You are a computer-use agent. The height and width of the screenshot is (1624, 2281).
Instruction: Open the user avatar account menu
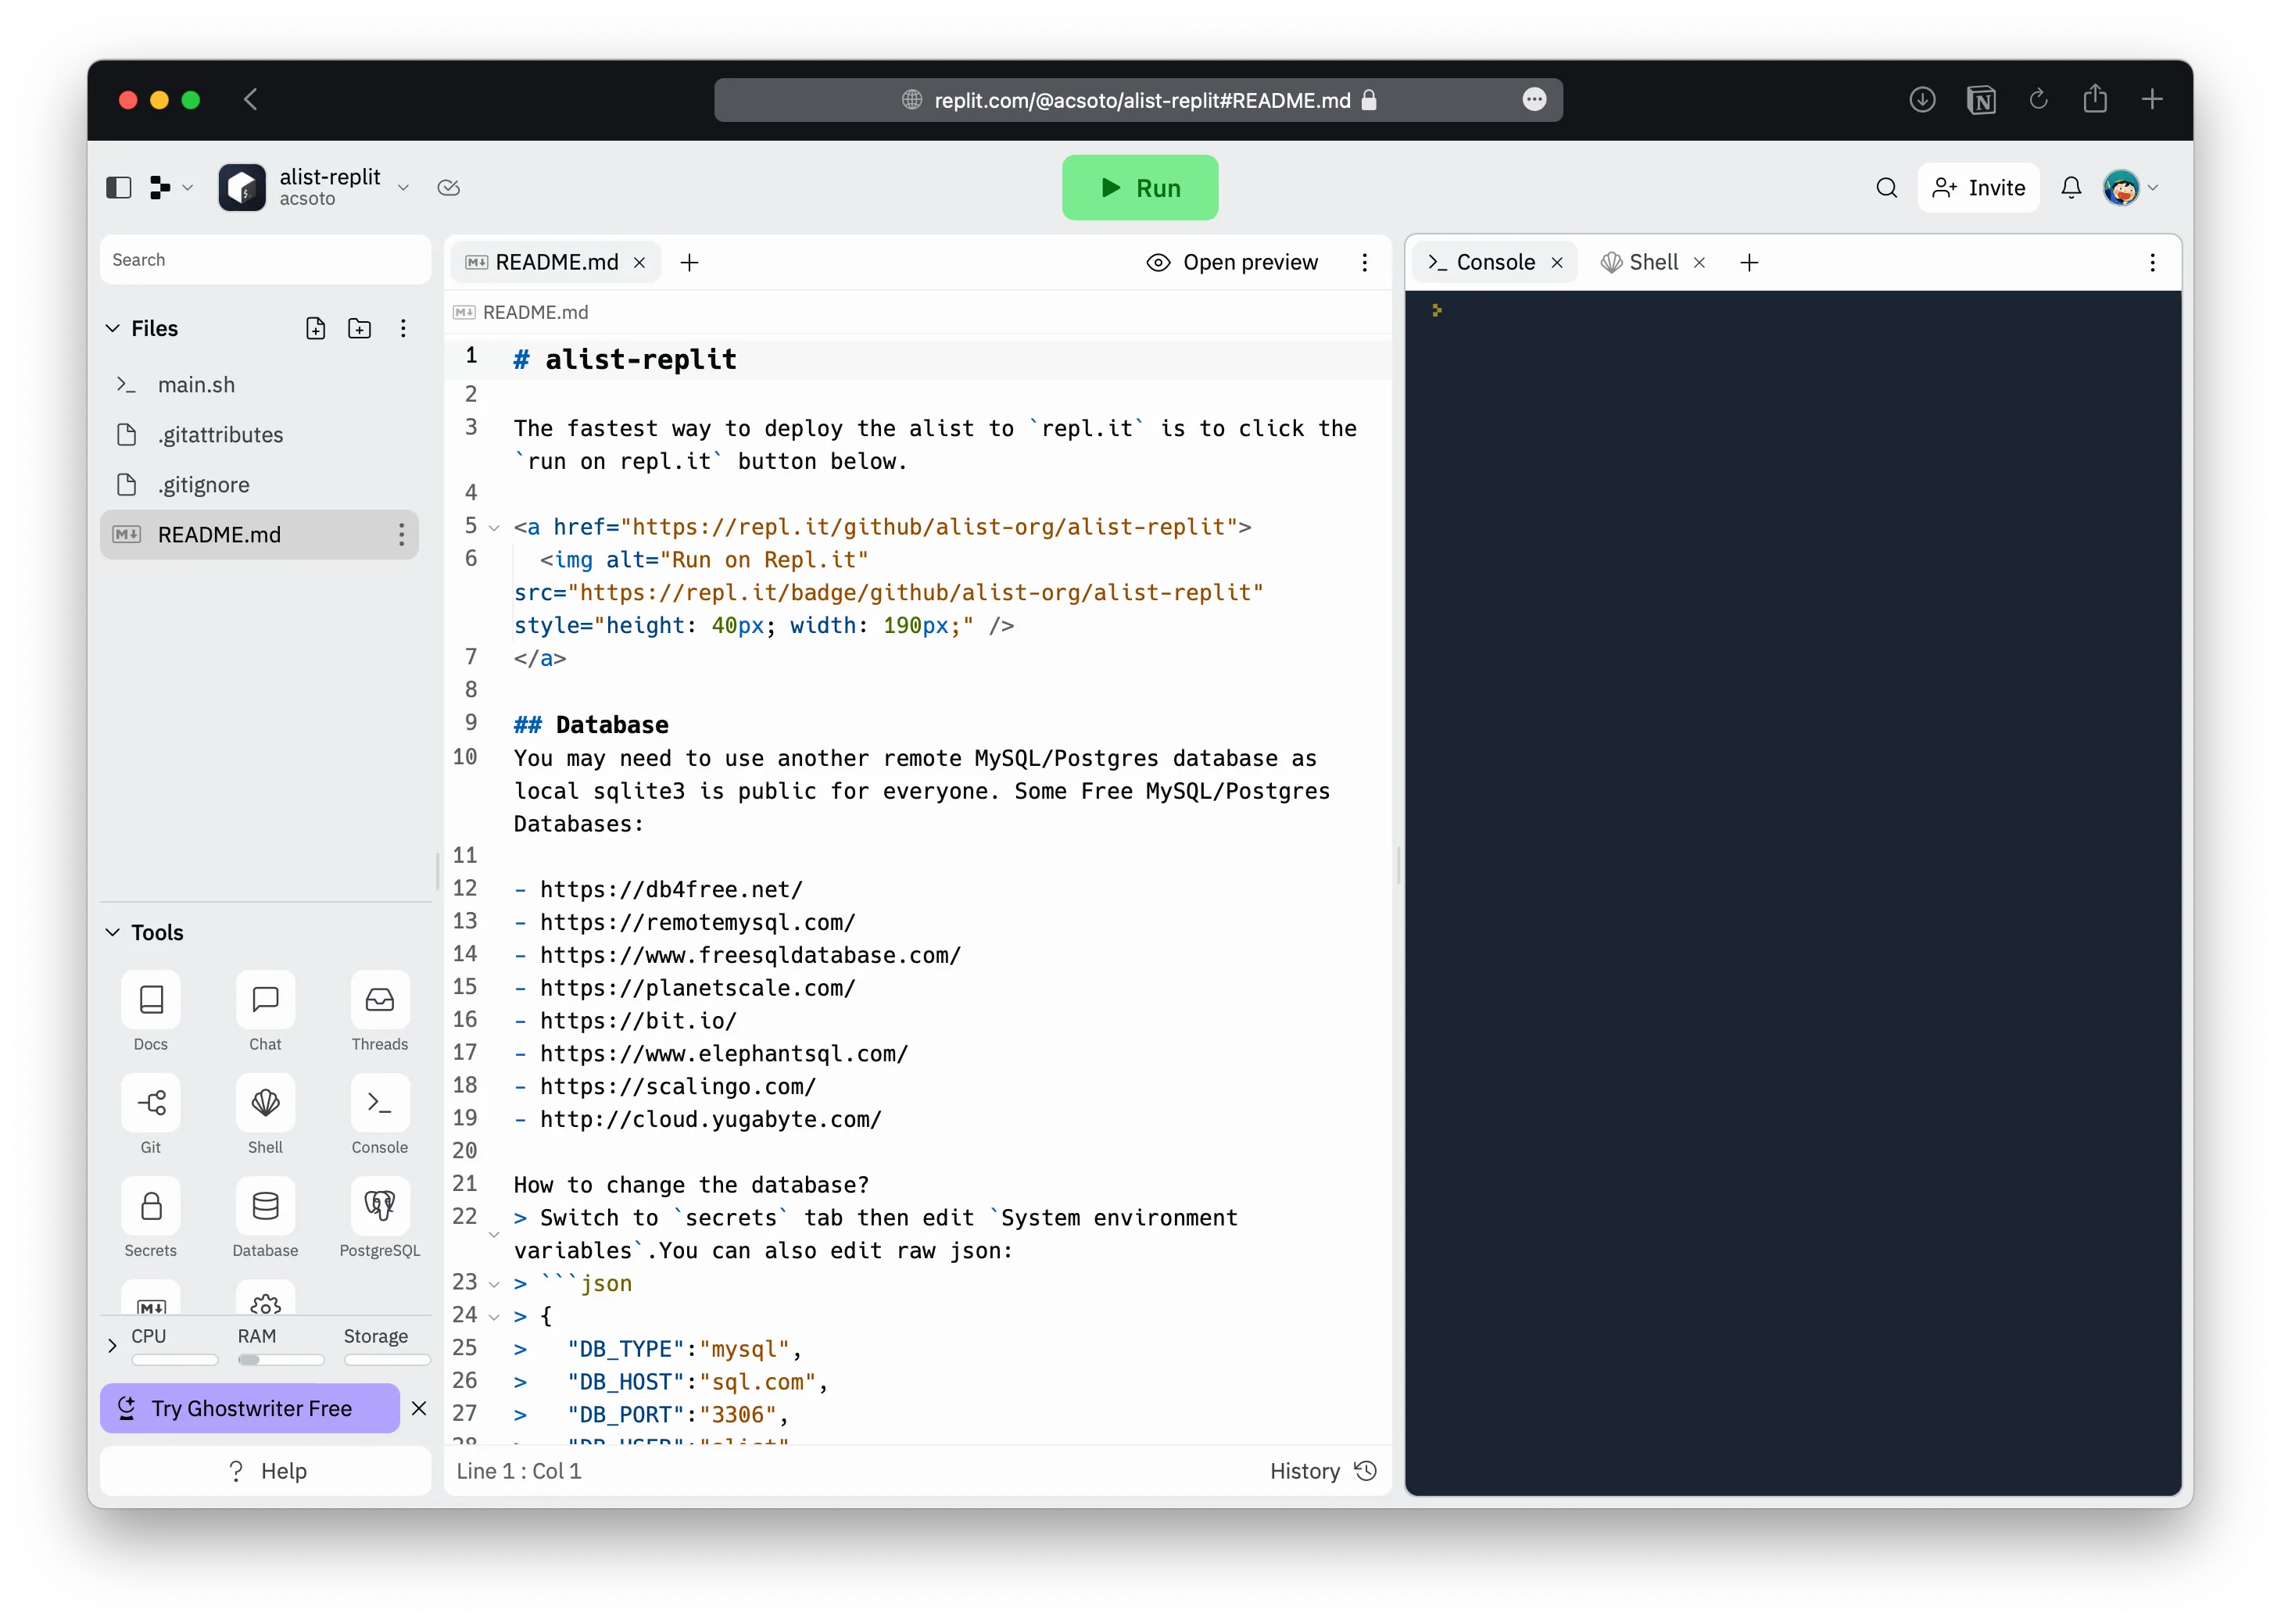pyautogui.click(x=2129, y=188)
